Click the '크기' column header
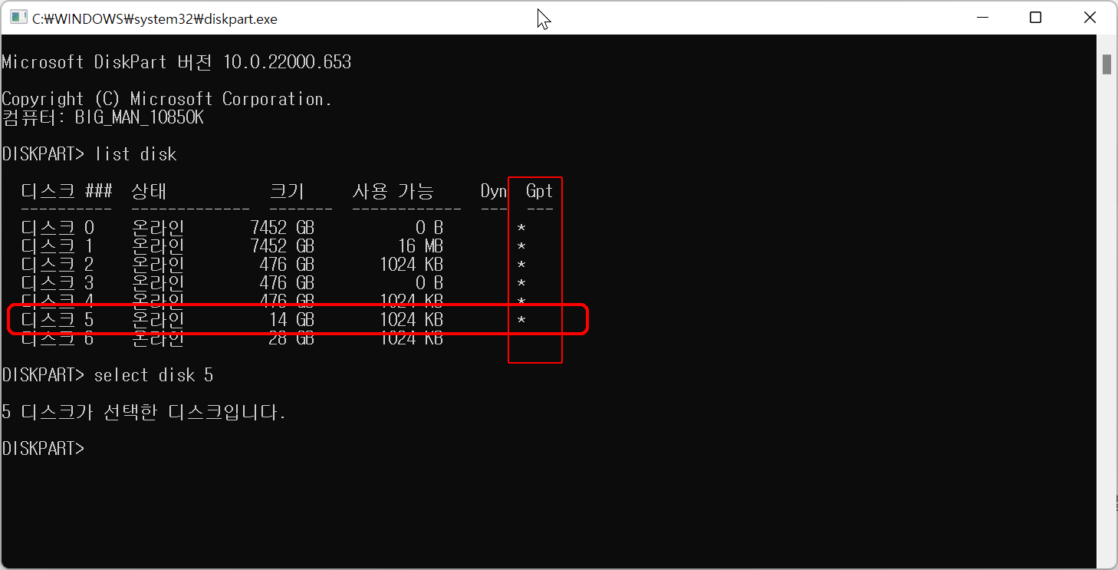1118x570 pixels. [287, 191]
